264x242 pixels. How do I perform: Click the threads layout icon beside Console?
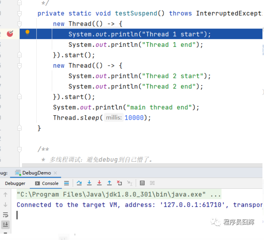click(67, 183)
